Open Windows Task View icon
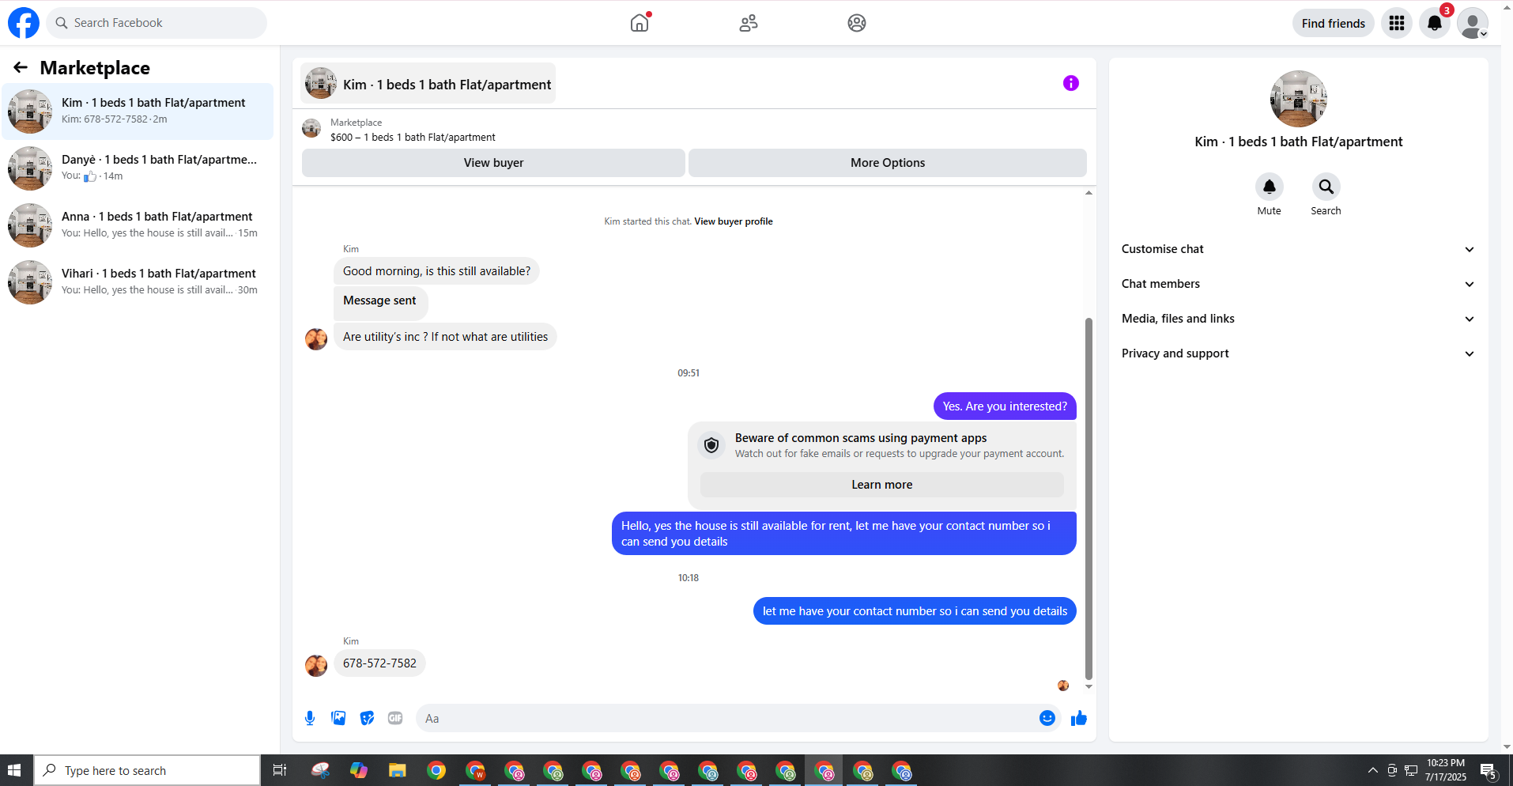 click(280, 770)
